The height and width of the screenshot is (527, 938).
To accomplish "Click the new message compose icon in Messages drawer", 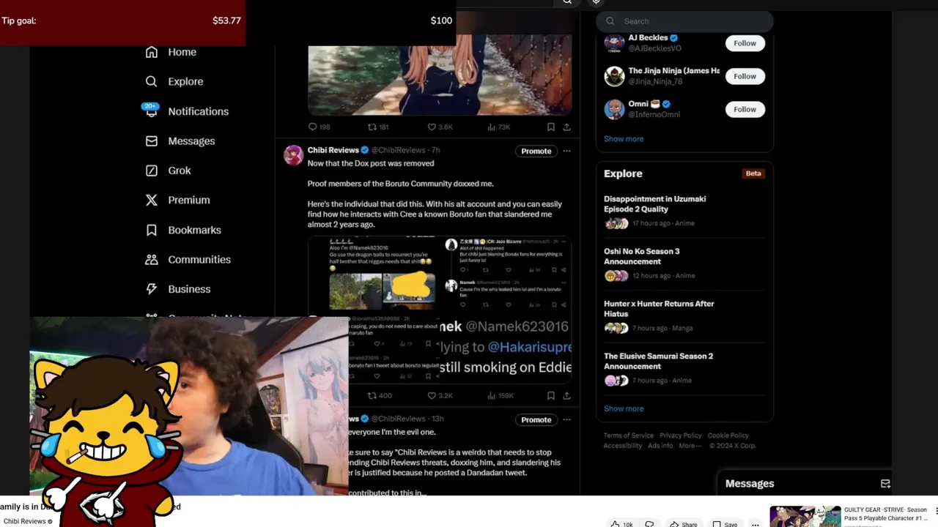I will tap(885, 484).
